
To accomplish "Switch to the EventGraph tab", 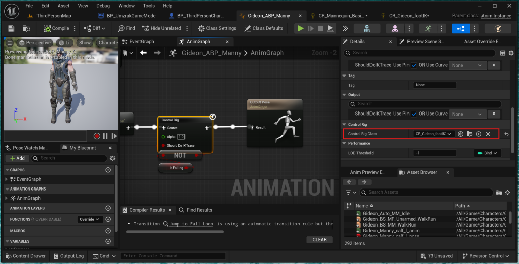I will point(138,42).
